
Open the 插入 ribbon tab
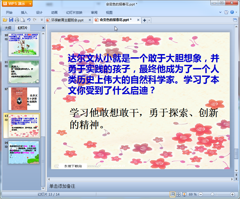(24, 12)
